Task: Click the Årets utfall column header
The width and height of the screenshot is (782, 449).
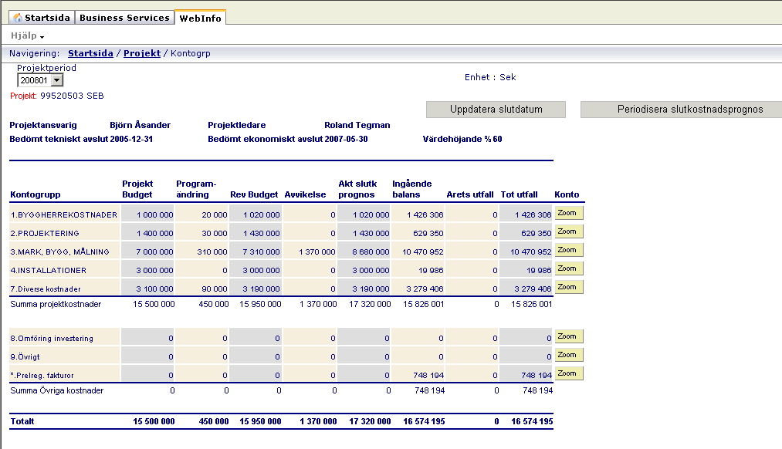Action: 470,195
